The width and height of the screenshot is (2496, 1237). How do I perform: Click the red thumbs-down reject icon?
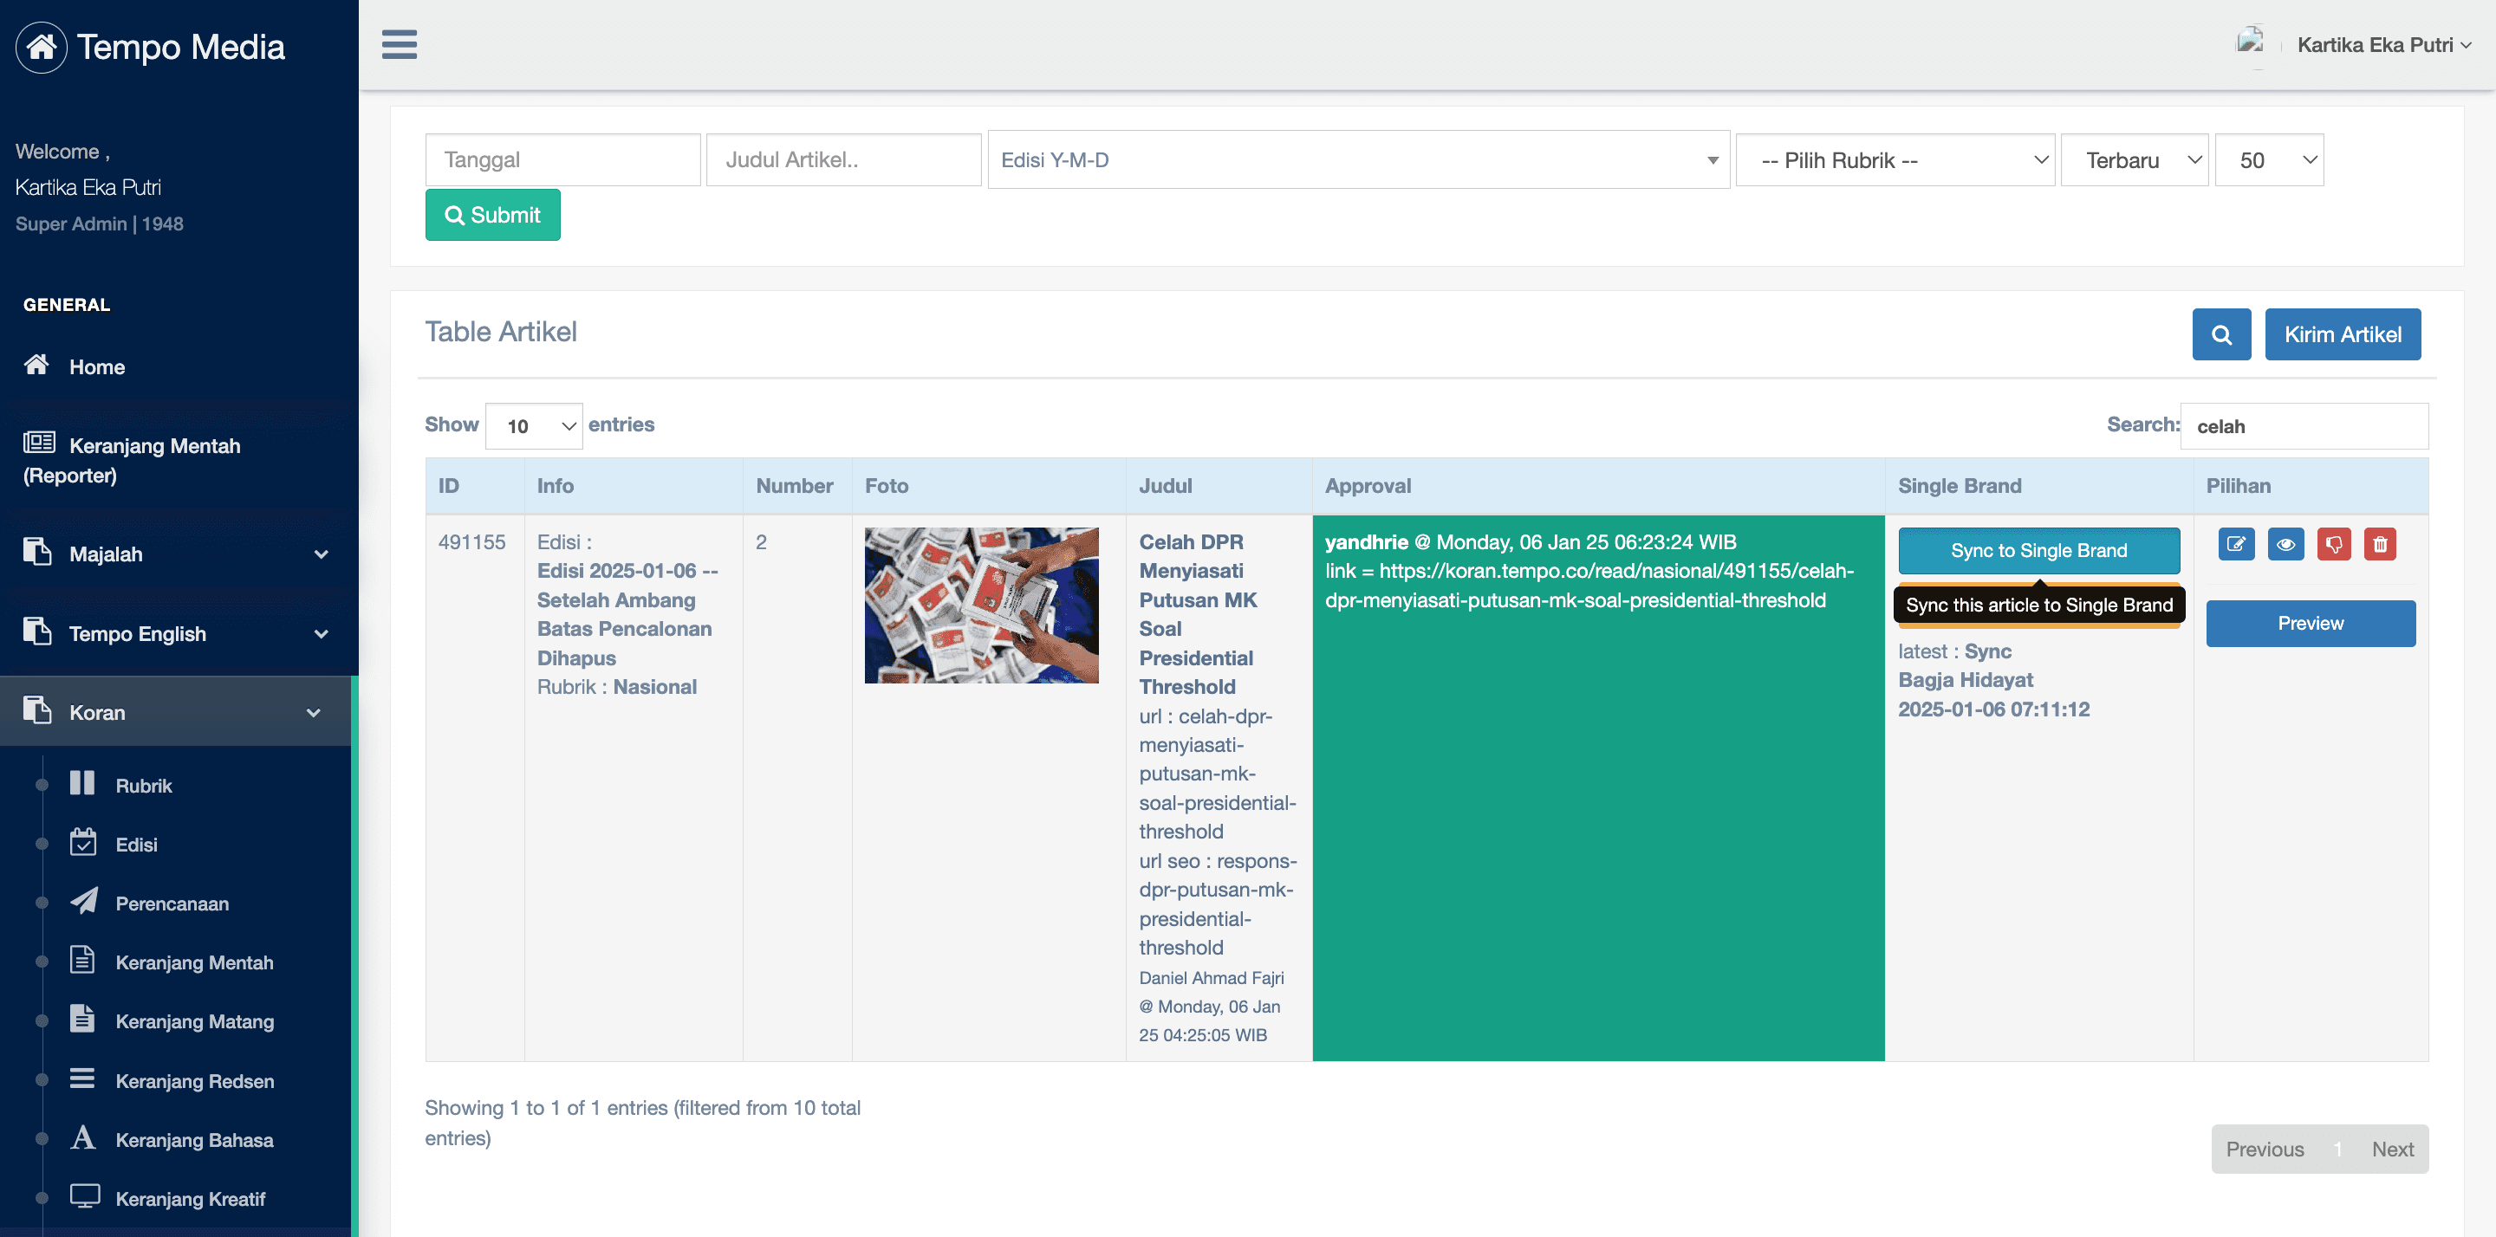(x=2333, y=544)
